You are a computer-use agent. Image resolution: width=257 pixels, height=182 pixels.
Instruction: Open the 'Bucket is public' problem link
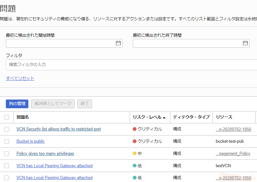tap(31, 141)
